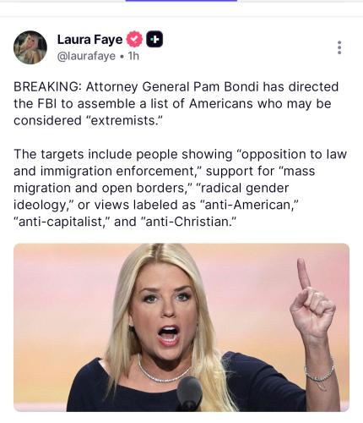This screenshot has width=363, height=423.
Task: Click the 1h post timestamp
Action: 133,56
